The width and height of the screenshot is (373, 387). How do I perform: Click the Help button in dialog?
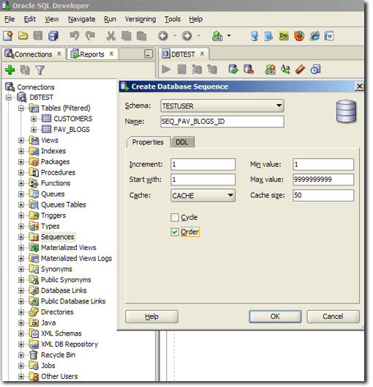pyautogui.click(x=151, y=317)
